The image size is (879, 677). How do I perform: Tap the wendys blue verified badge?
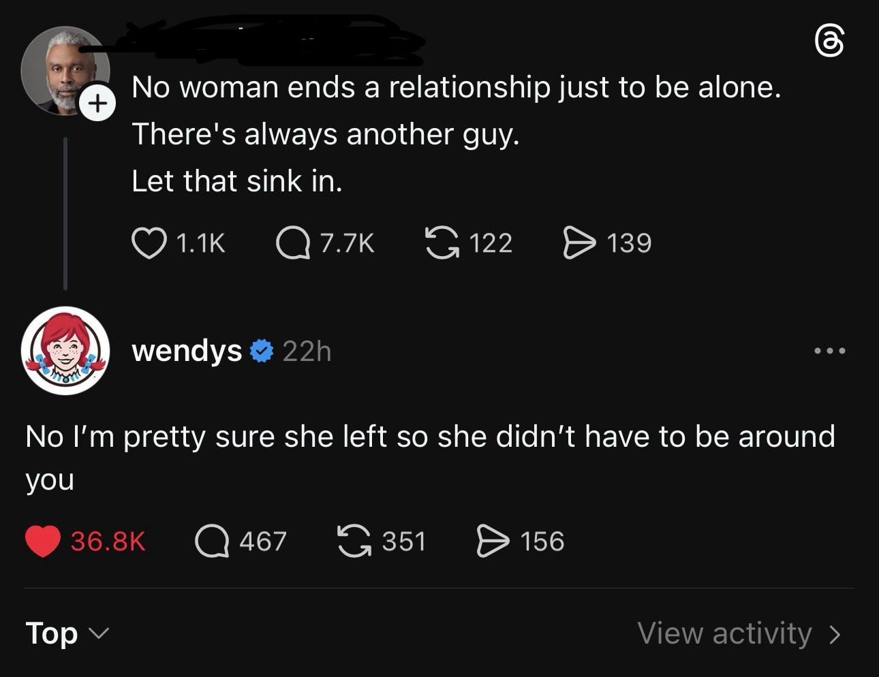coord(262,351)
